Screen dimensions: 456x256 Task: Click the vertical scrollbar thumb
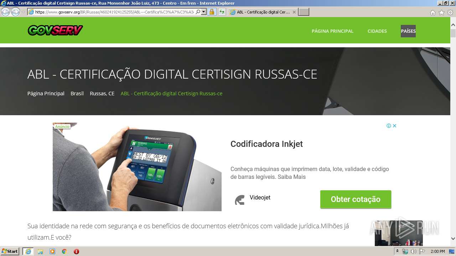pyautogui.click(x=453, y=33)
